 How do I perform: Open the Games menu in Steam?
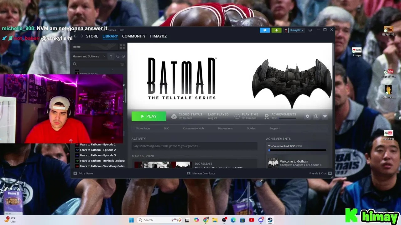[112, 30]
